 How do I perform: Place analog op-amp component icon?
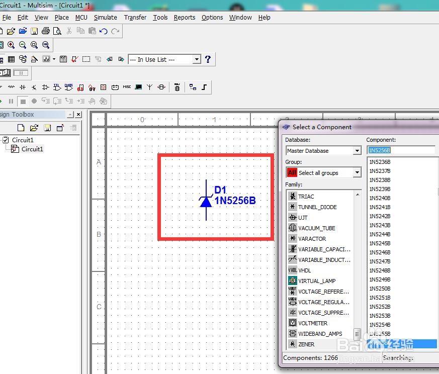pos(45,87)
